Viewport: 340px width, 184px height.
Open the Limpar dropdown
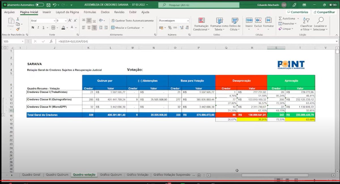(286, 29)
